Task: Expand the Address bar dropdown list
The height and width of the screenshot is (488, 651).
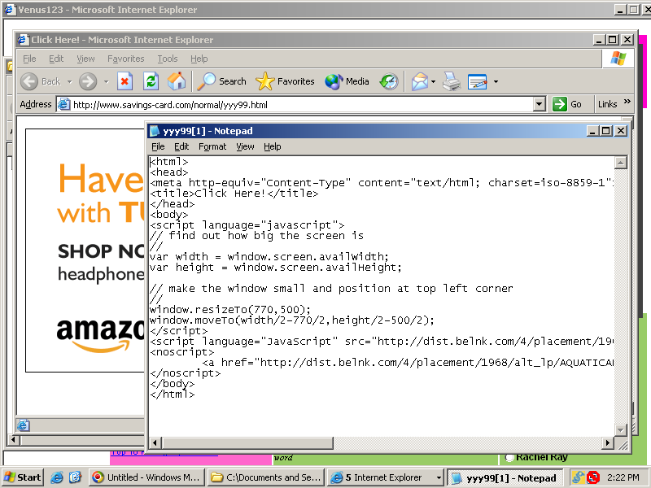Action: pos(539,104)
